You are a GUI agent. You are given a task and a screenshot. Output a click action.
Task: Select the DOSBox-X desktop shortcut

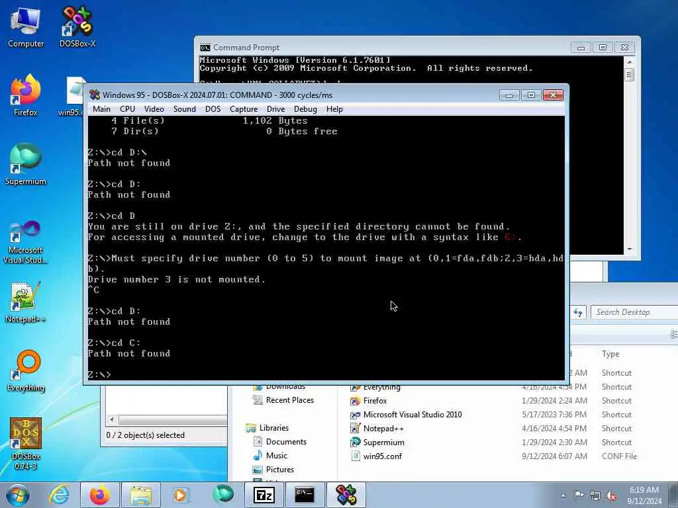click(x=77, y=26)
